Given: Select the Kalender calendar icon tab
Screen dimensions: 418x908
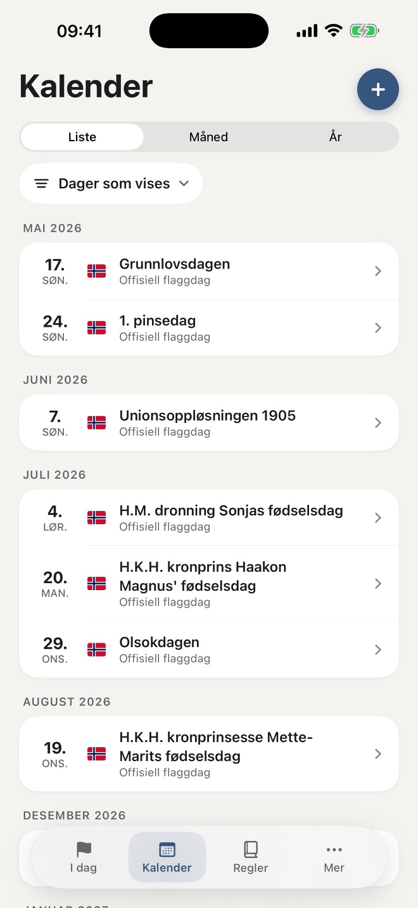Looking at the screenshot, I should [167, 857].
